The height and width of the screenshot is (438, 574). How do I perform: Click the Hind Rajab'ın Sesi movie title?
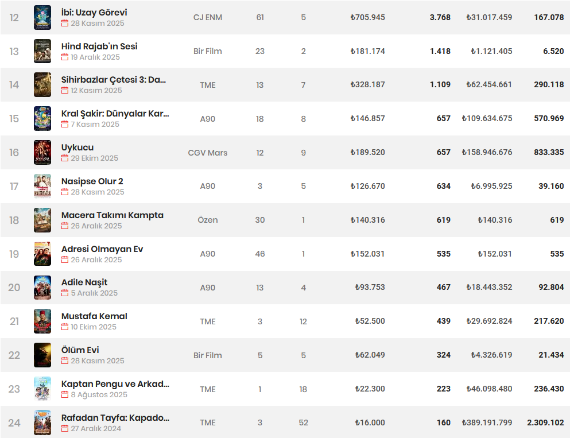tap(99, 46)
